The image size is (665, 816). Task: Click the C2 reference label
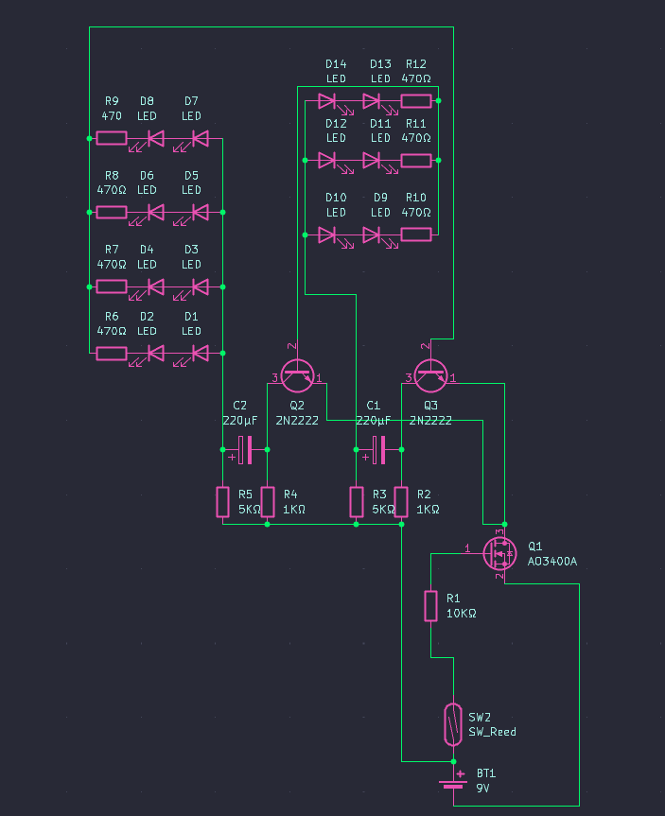(239, 406)
